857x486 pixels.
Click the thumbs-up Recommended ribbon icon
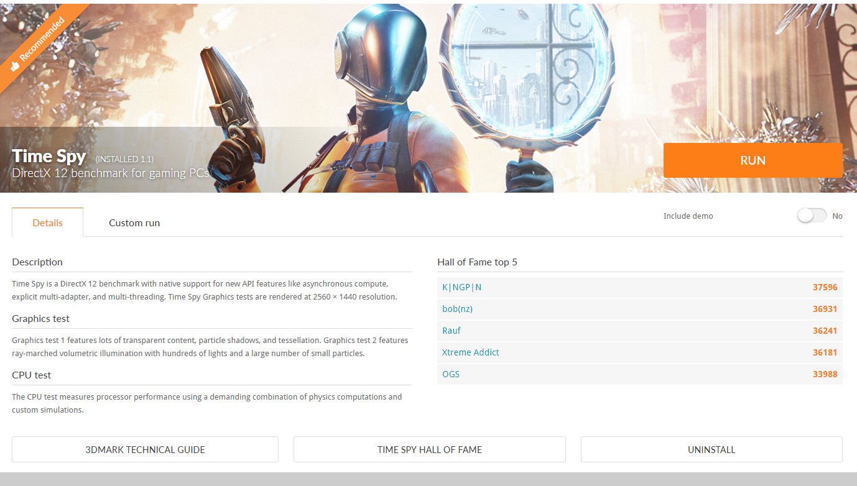(x=15, y=66)
